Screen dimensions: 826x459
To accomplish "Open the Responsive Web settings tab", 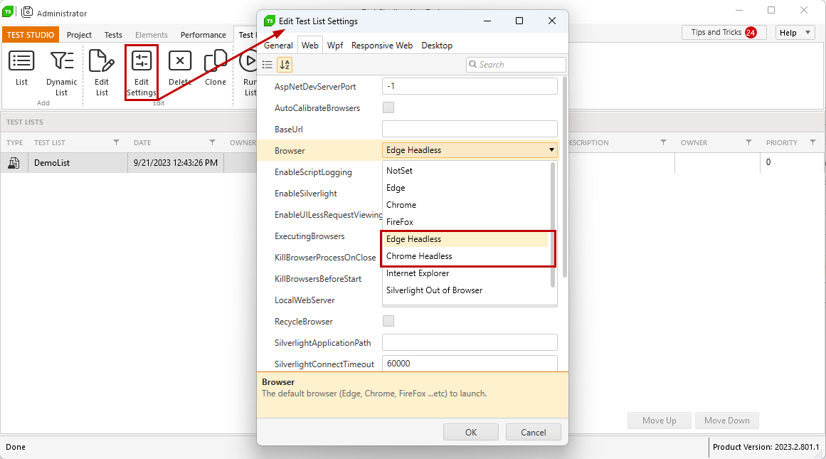I will [x=382, y=46].
